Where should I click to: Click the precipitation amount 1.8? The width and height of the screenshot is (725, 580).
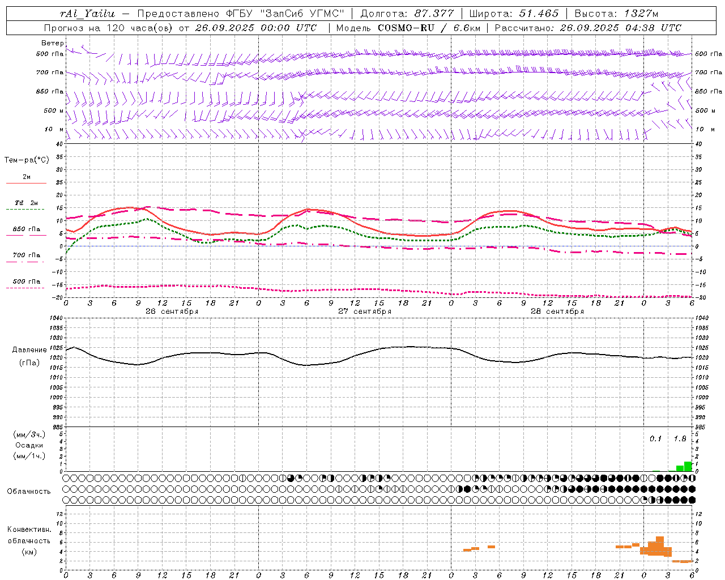coord(680,438)
